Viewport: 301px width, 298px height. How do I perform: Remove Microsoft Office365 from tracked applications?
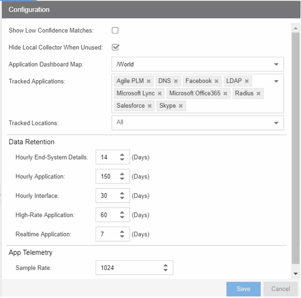225,94
